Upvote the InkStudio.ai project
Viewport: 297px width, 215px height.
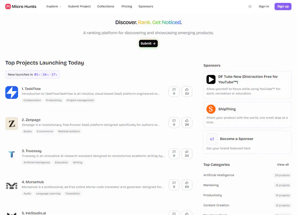coord(187,213)
